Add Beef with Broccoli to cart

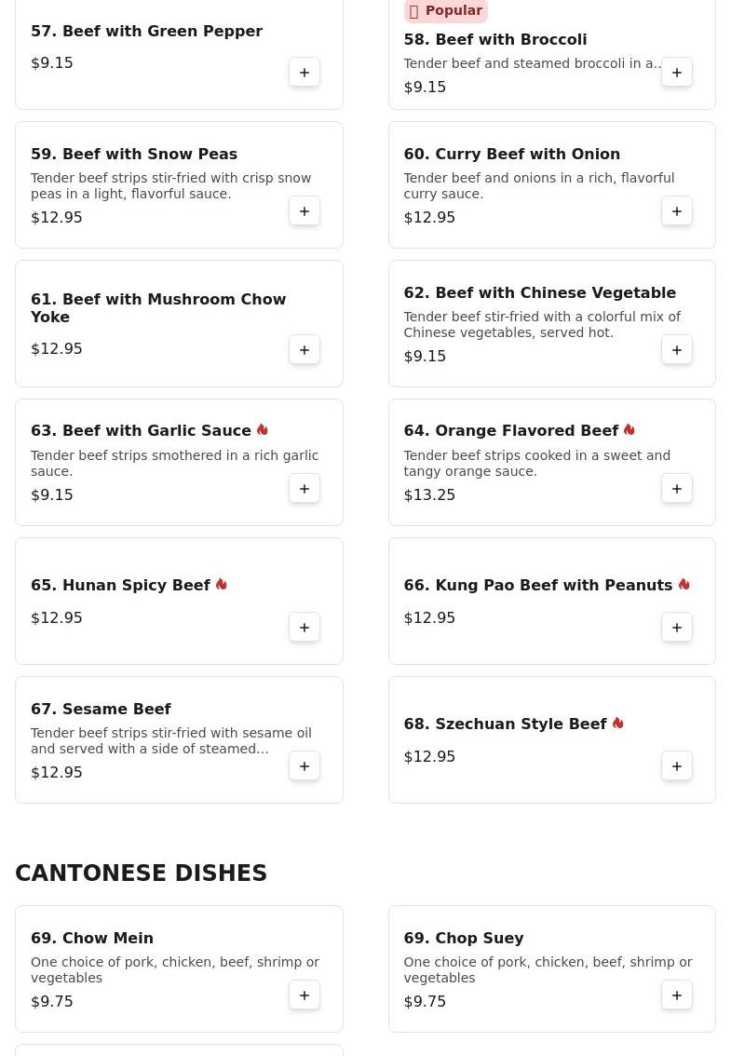coord(677,73)
